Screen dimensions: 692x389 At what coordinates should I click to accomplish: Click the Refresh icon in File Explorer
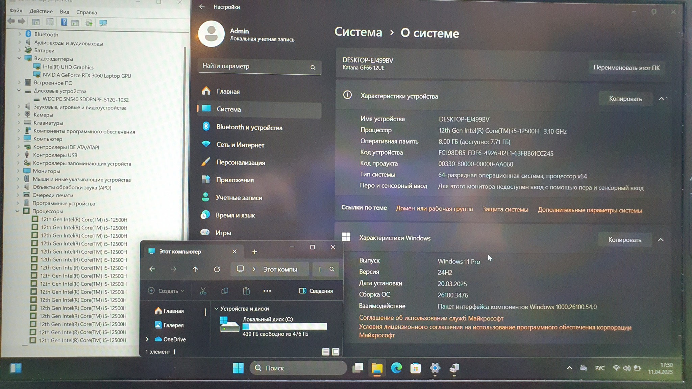click(x=217, y=269)
